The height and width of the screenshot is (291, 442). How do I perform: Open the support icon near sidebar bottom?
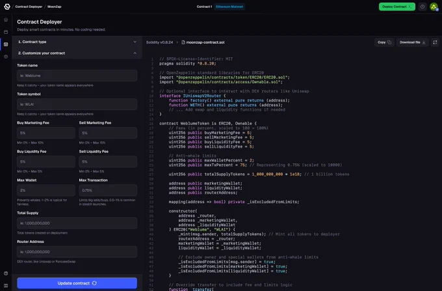(x=6, y=273)
